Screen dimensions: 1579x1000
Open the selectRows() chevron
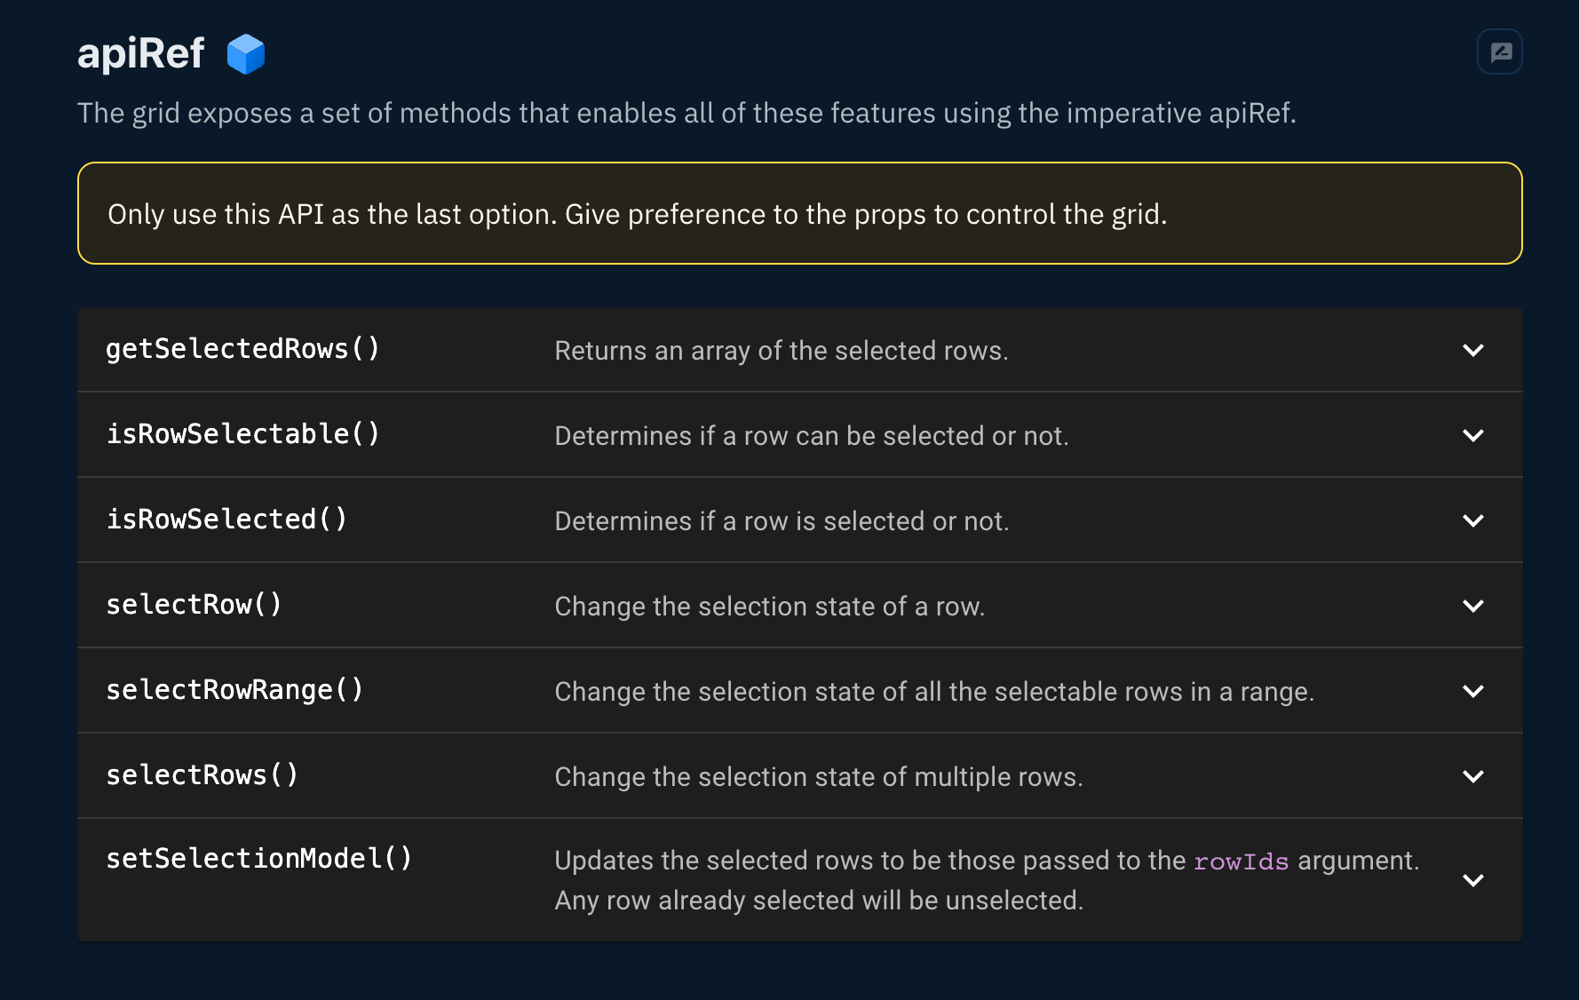(x=1472, y=776)
